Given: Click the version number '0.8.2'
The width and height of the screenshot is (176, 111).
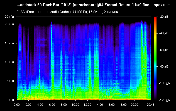Looking at the screenshot, I should point(167,5).
